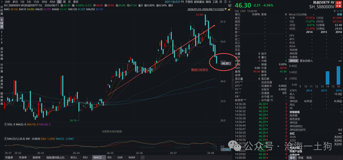Image resolution: width=343 pixels, height=160 pixels.
Task: Select the 营业总收入 chart tab
Action: point(306,61)
